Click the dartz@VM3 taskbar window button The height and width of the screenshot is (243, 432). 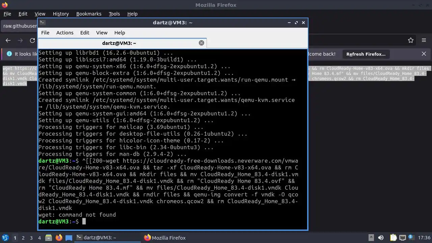coord(107,238)
